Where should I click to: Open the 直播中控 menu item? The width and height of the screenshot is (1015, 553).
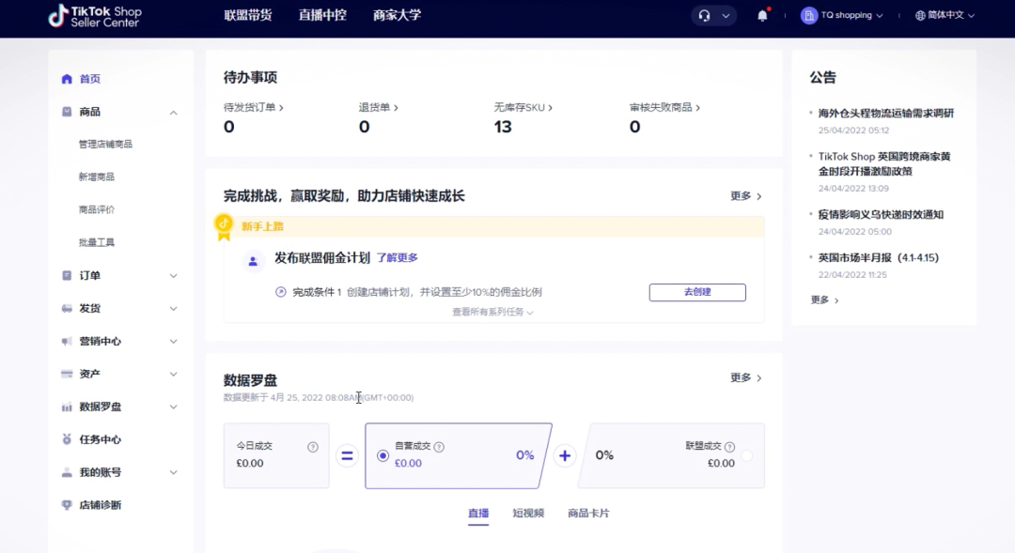pyautogui.click(x=322, y=15)
